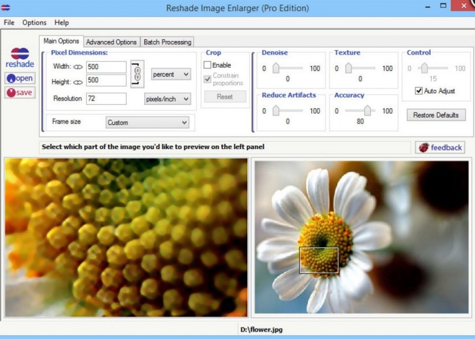Click the Denoise slider handle
The height and width of the screenshot is (339, 475).
click(x=275, y=68)
